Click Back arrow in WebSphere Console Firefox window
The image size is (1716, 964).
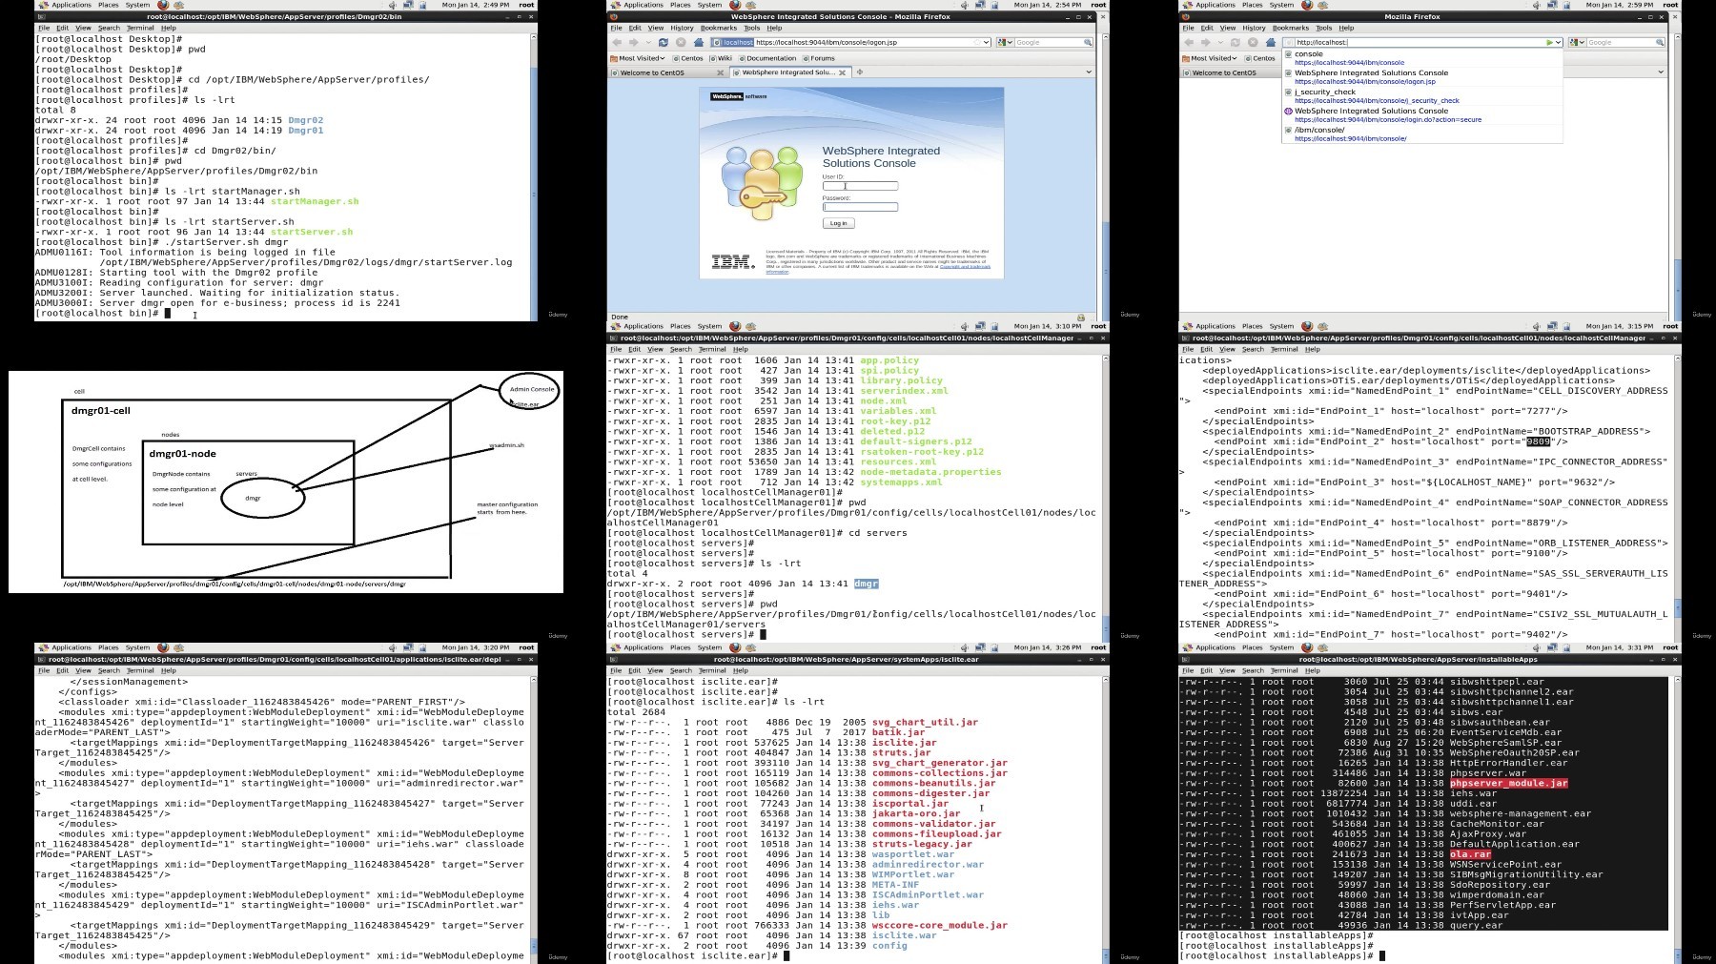tap(617, 42)
